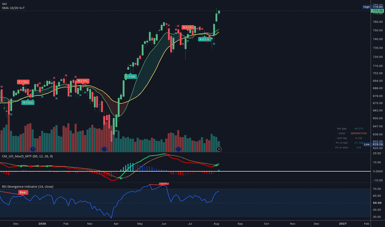Click the 30.00 RSI scale label
Viewport: 385px width, 227px height.
(x=377, y=217)
